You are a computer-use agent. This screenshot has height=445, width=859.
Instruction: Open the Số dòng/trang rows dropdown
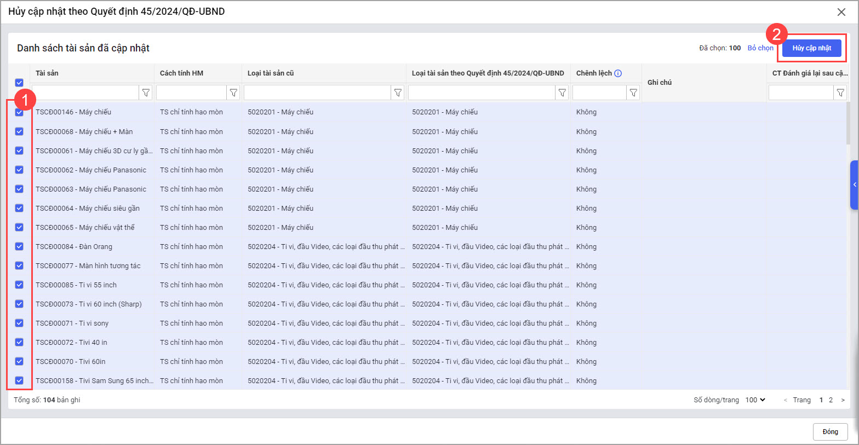click(x=755, y=400)
